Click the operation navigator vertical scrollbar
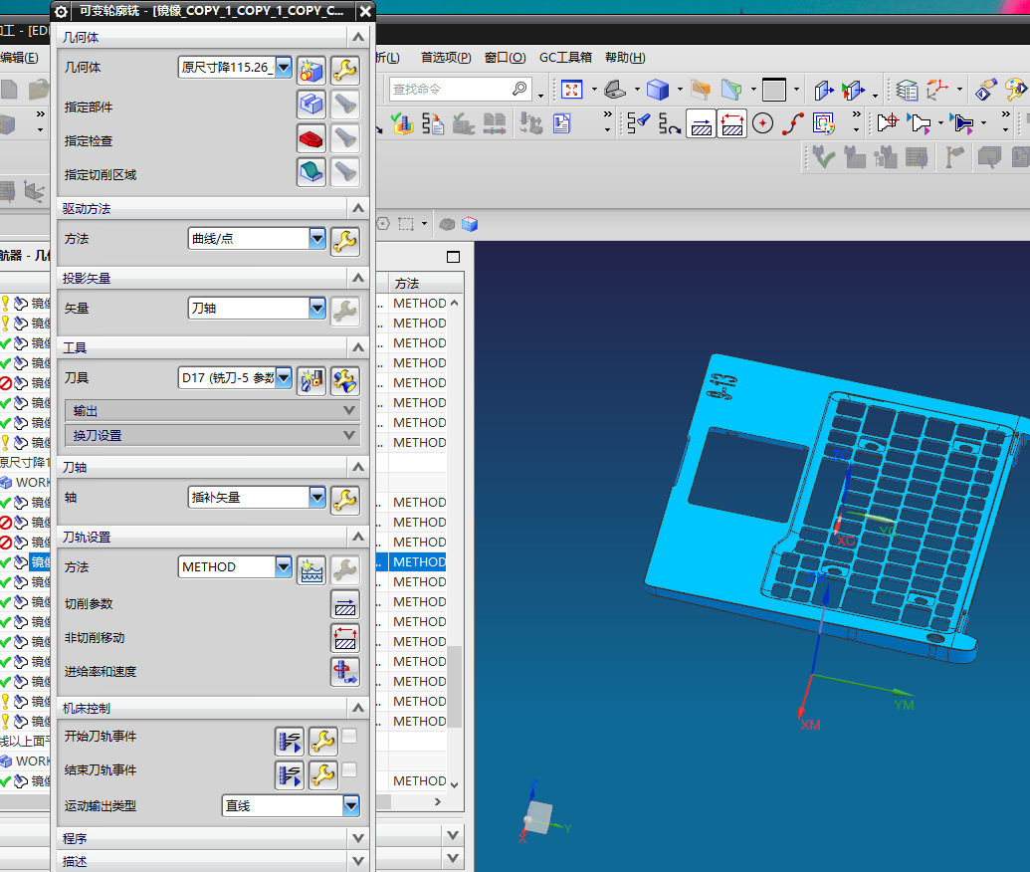Screen dimensions: 1030x872 (455, 685)
